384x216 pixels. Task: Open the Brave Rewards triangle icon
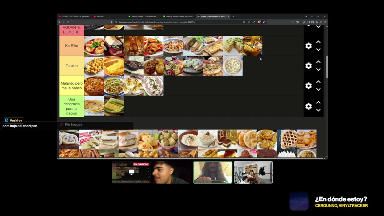point(264,22)
